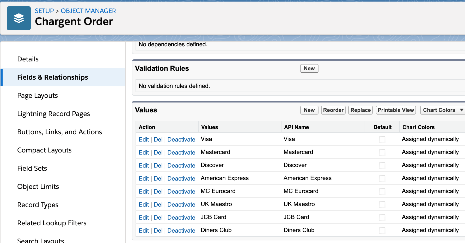Image resolution: width=465 pixels, height=243 pixels.
Task: Select Record Types in the sidebar
Action: click(38, 205)
